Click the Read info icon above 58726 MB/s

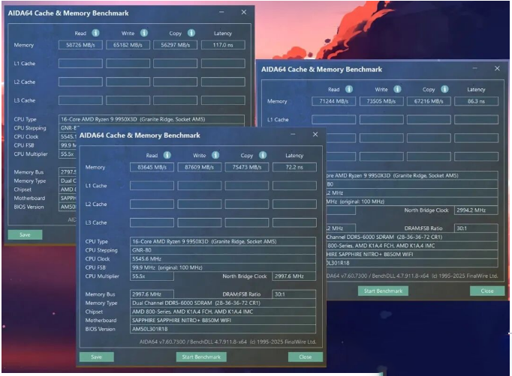(x=95, y=33)
